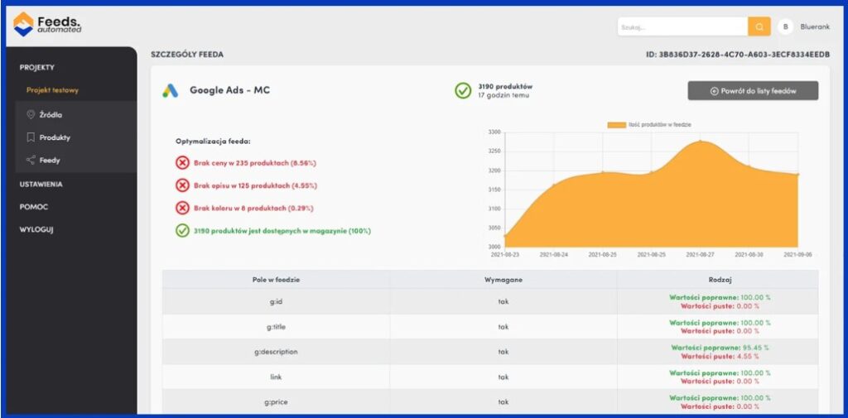Screen dimensions: 848x418
Task: Click the Google Ads - MC title
Action: 229,90
